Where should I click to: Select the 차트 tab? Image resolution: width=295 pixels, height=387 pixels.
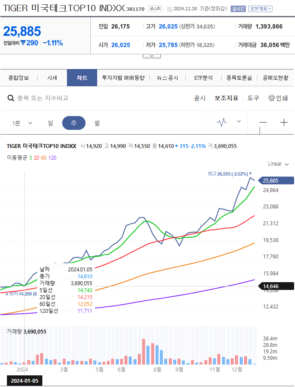click(82, 78)
